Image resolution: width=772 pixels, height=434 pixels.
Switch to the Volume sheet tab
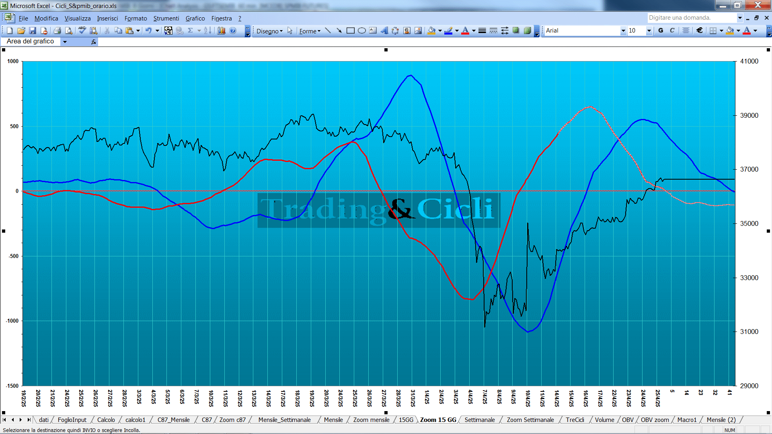[604, 420]
